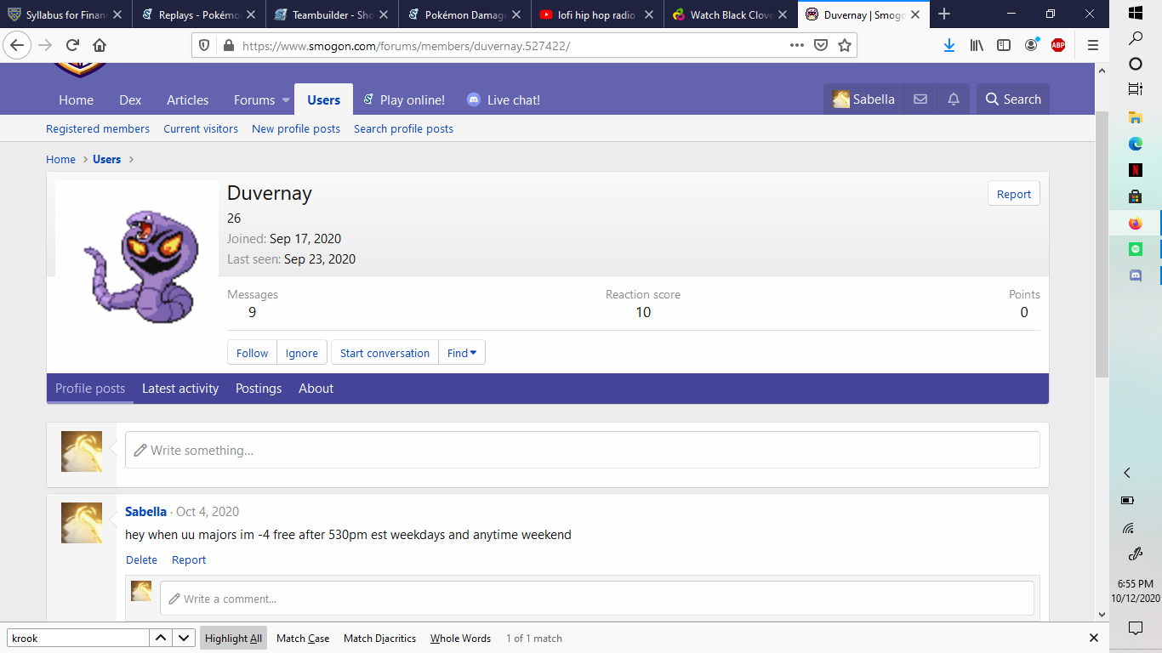Open the inbox envelope icon
1162x653 pixels.
[x=920, y=99]
